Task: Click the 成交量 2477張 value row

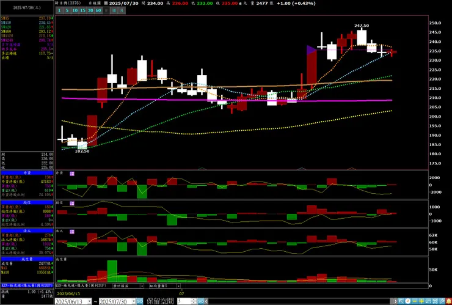Action: click(x=27, y=263)
